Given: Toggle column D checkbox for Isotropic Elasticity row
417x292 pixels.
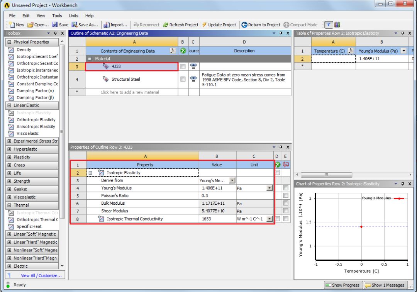Looking at the screenshot, I should click(x=277, y=173).
